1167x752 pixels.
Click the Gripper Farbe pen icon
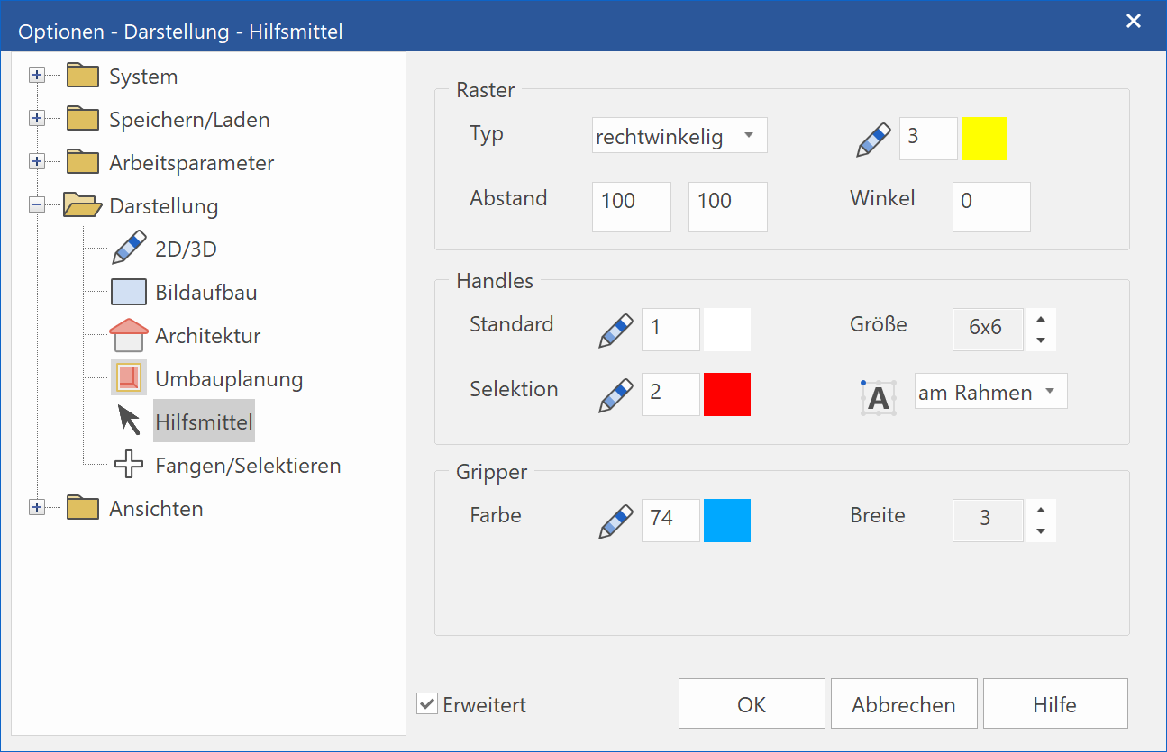click(616, 521)
